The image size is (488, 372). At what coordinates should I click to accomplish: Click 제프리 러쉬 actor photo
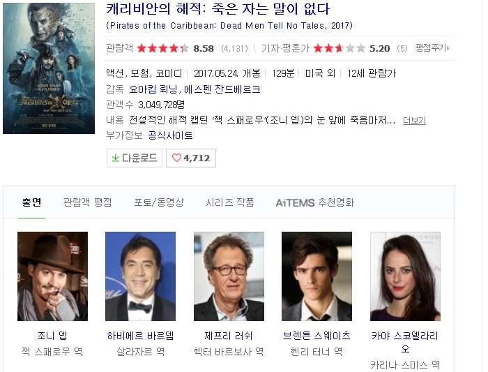click(229, 276)
